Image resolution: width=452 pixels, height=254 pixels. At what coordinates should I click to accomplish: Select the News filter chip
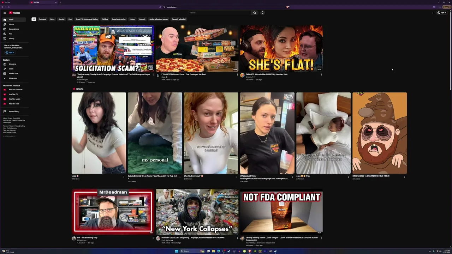click(x=52, y=19)
